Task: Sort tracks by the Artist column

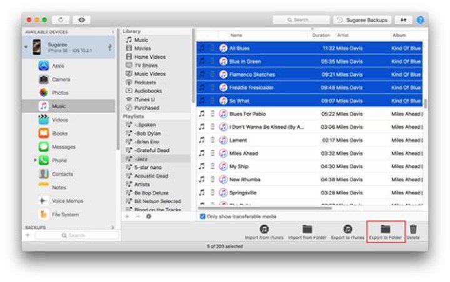Action: (x=342, y=35)
